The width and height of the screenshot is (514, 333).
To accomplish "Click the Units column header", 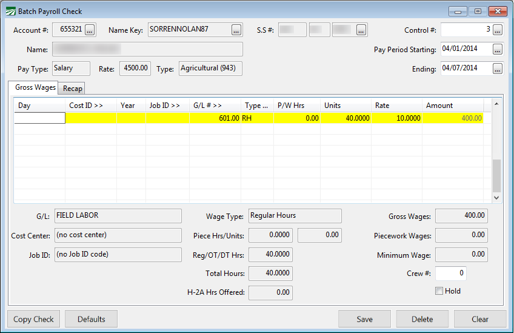I will pos(346,106).
